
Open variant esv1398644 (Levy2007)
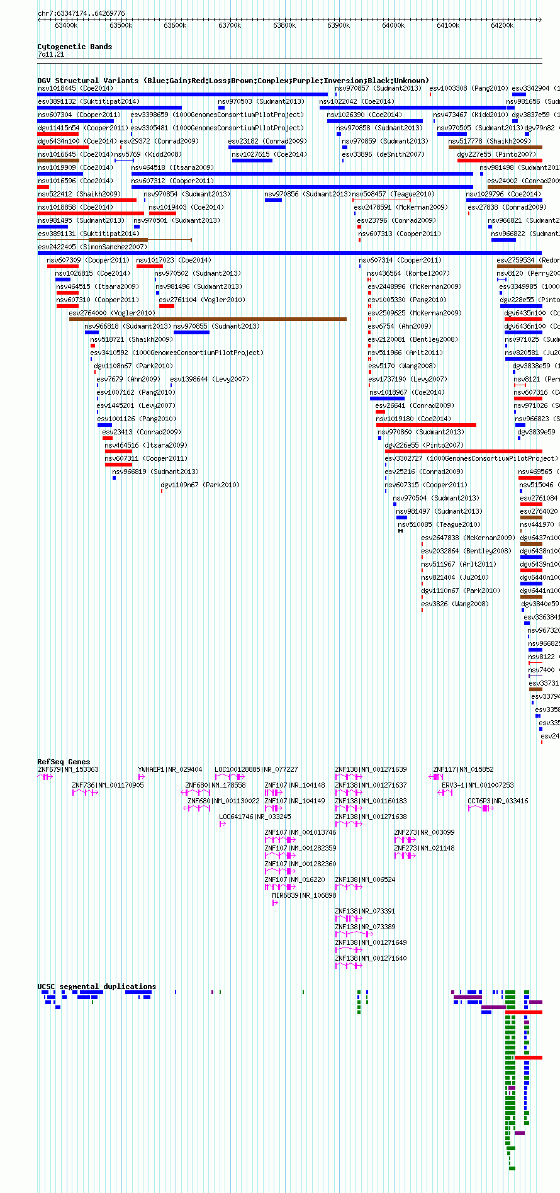point(210,379)
